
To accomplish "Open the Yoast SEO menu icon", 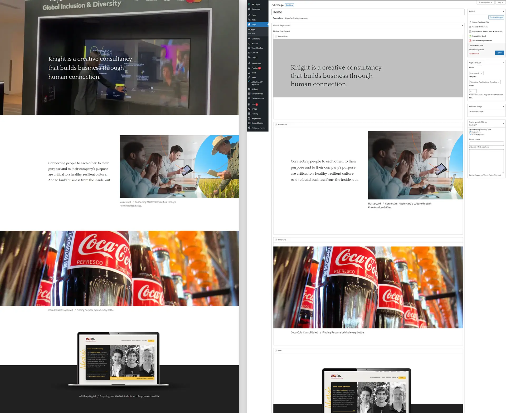I will (249, 105).
